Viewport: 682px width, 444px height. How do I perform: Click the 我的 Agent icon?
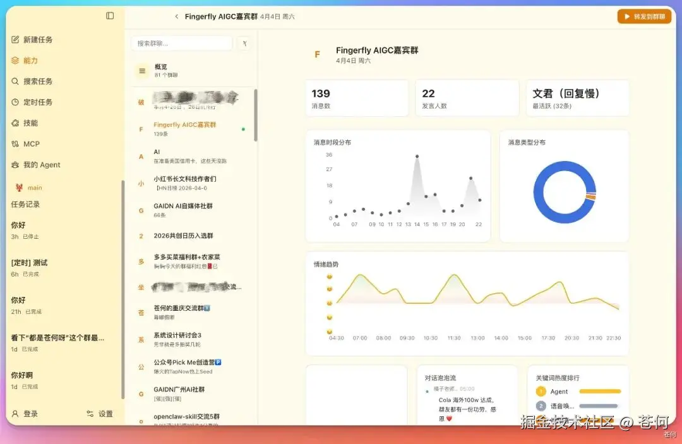pyautogui.click(x=15, y=165)
